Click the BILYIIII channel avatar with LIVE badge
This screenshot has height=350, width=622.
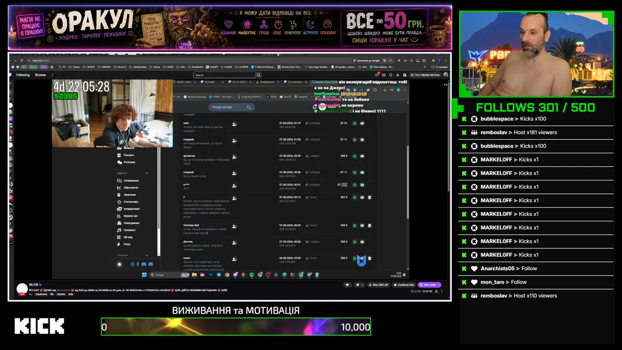tap(22, 289)
